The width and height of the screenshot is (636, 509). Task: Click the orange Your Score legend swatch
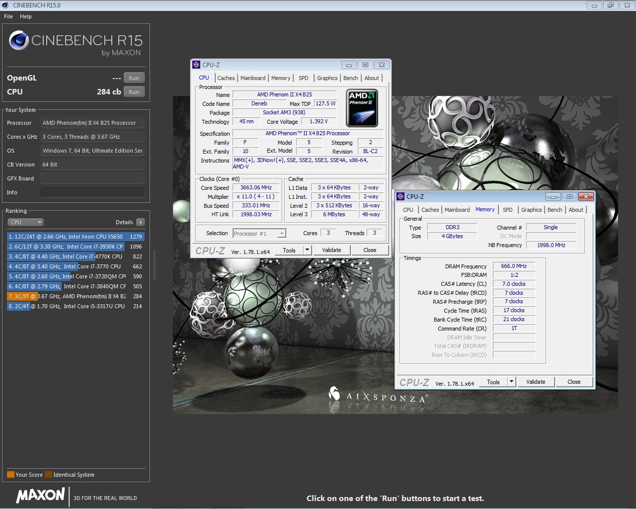pos(10,474)
